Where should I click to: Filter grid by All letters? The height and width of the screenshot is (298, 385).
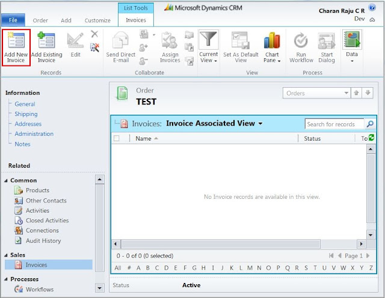tap(118, 268)
